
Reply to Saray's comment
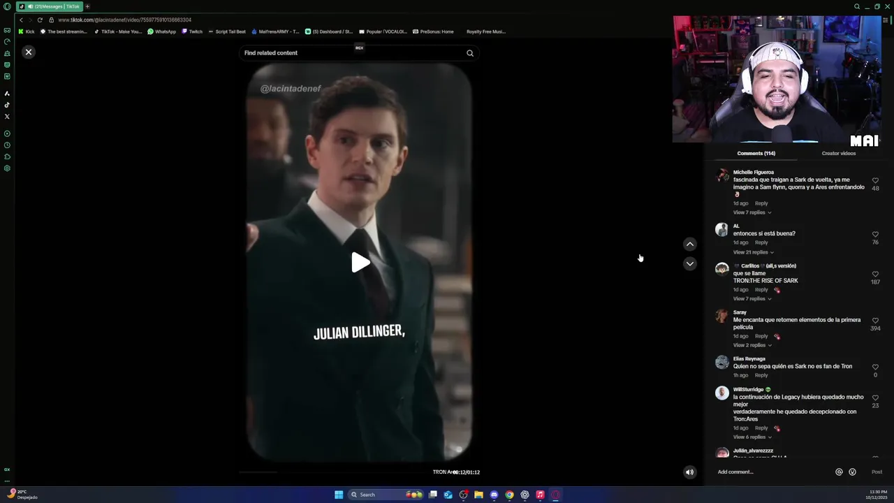coord(761,336)
